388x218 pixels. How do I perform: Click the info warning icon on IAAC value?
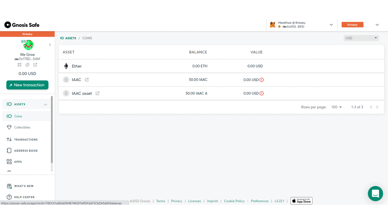click(262, 80)
